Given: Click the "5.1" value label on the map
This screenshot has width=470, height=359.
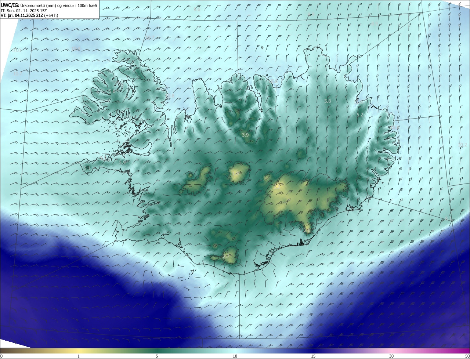Looking at the screenshot, I should [x=87, y=168].
